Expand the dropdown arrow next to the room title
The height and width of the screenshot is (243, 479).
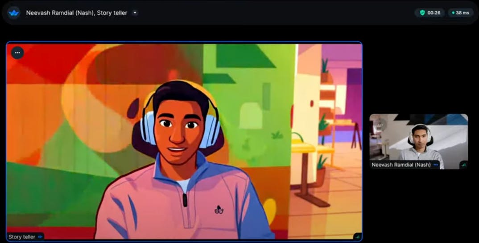pyautogui.click(x=135, y=12)
